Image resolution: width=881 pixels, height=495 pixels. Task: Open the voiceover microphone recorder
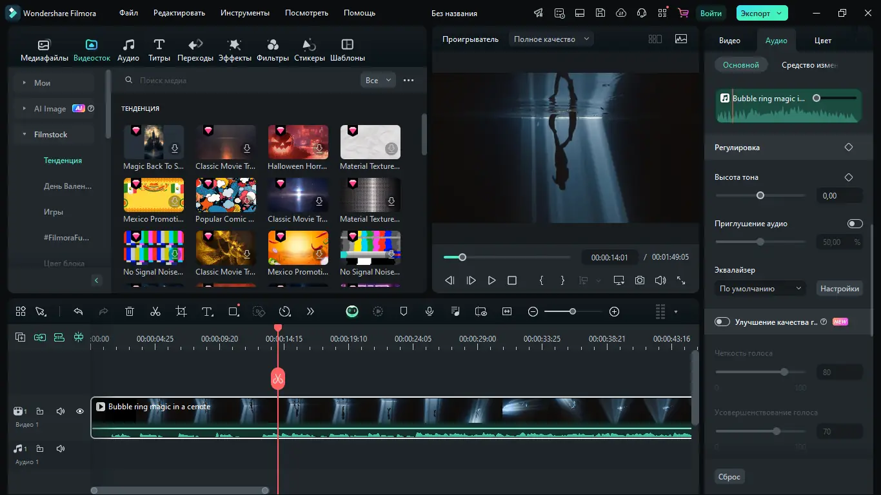tap(429, 311)
